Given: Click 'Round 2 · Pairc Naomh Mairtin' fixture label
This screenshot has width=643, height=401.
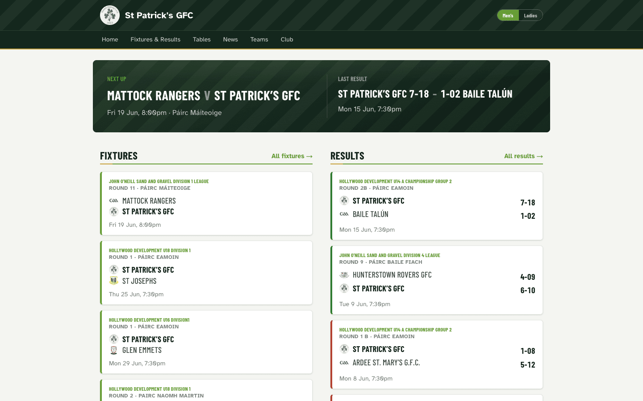Looking at the screenshot, I should [156, 396].
